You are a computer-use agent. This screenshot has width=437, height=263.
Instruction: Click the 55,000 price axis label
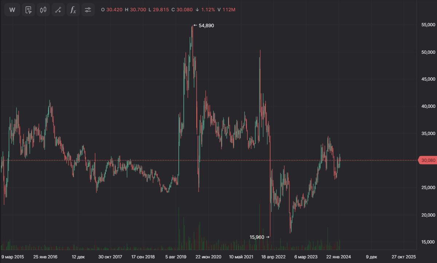pyautogui.click(x=428, y=25)
